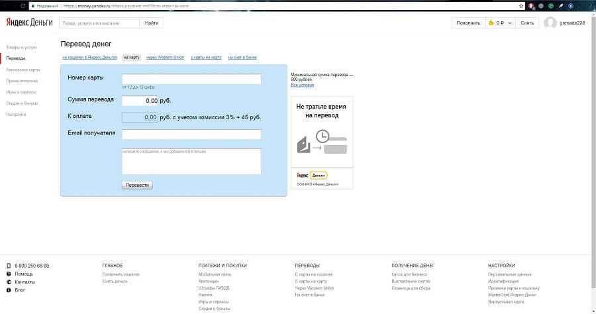Open the 'Все условия' link
This screenshot has height=314, width=596.
[x=303, y=85]
